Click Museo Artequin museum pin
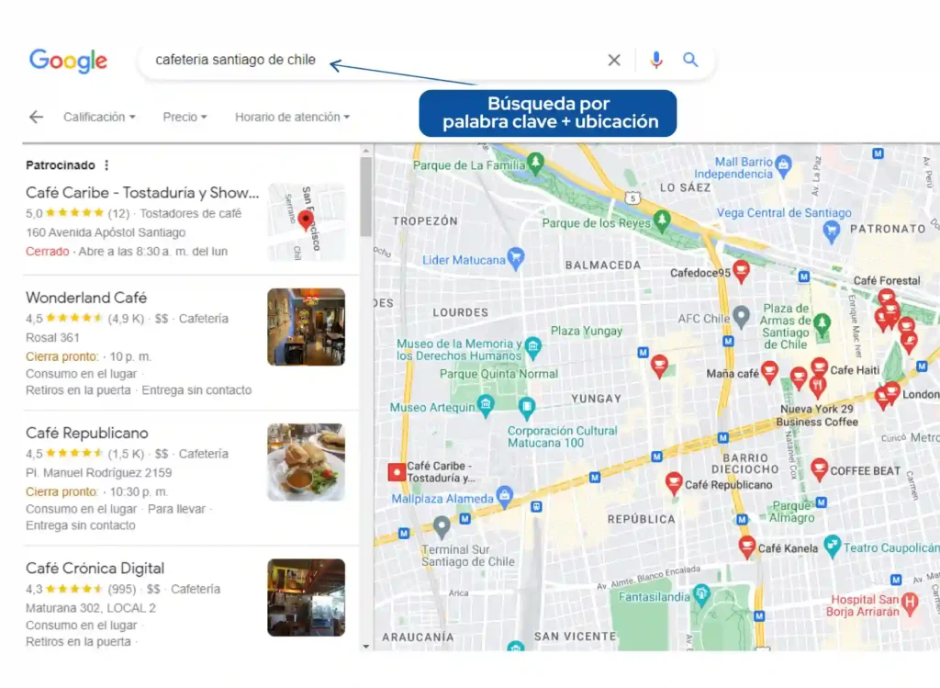 tap(486, 405)
